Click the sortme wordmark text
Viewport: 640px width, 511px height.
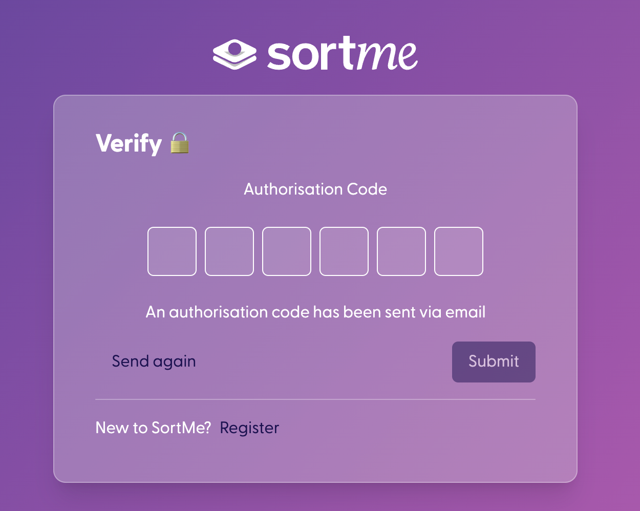[342, 53]
